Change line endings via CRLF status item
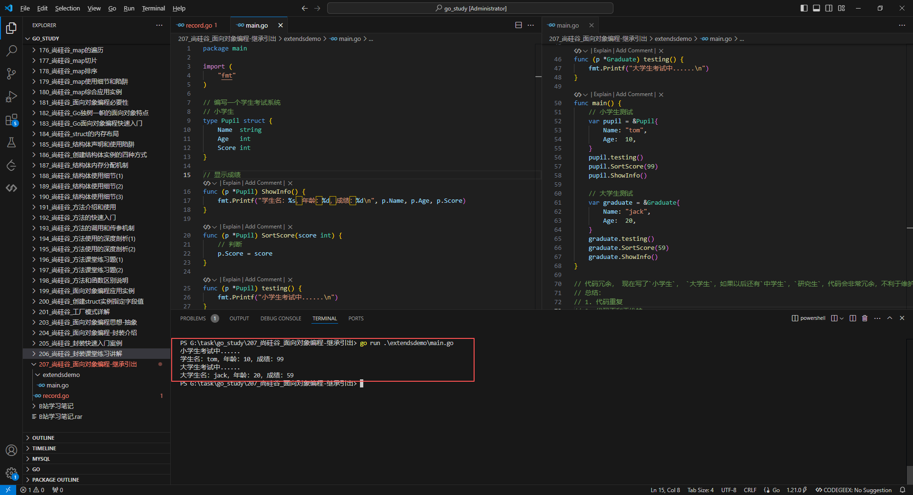 (x=750, y=490)
